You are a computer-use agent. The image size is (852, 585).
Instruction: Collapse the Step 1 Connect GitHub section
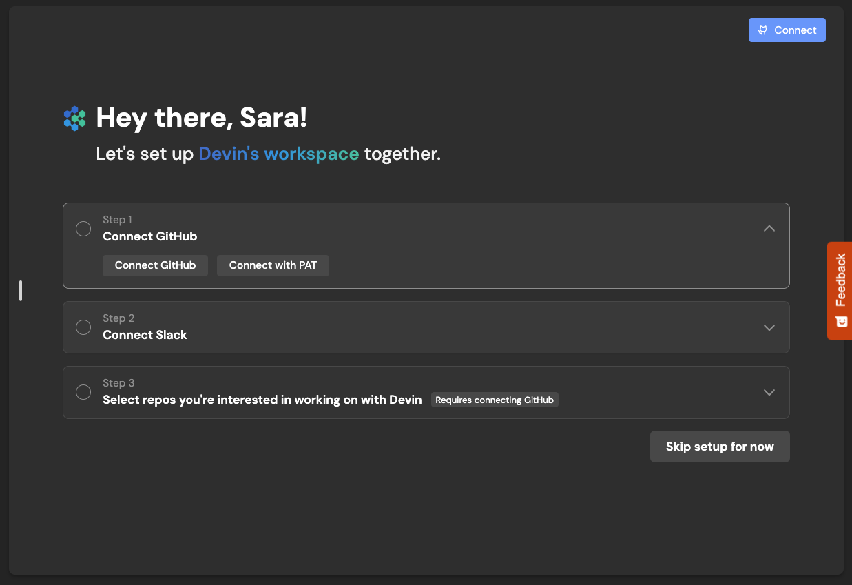(x=769, y=229)
